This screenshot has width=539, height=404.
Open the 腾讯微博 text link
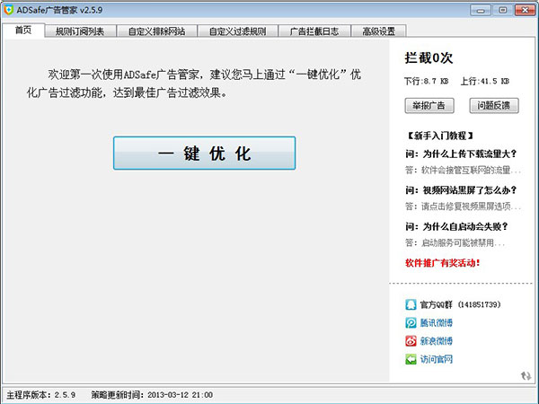437,322
